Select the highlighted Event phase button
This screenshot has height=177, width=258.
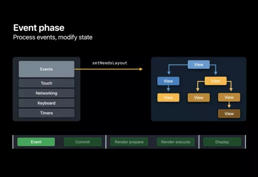tap(36, 142)
